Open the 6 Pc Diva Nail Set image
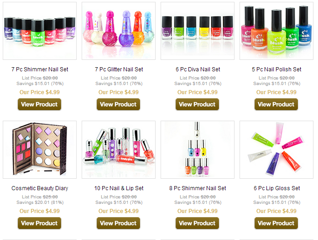 pos(198,31)
